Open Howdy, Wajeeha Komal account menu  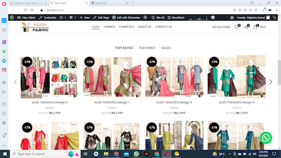pos(253,17)
